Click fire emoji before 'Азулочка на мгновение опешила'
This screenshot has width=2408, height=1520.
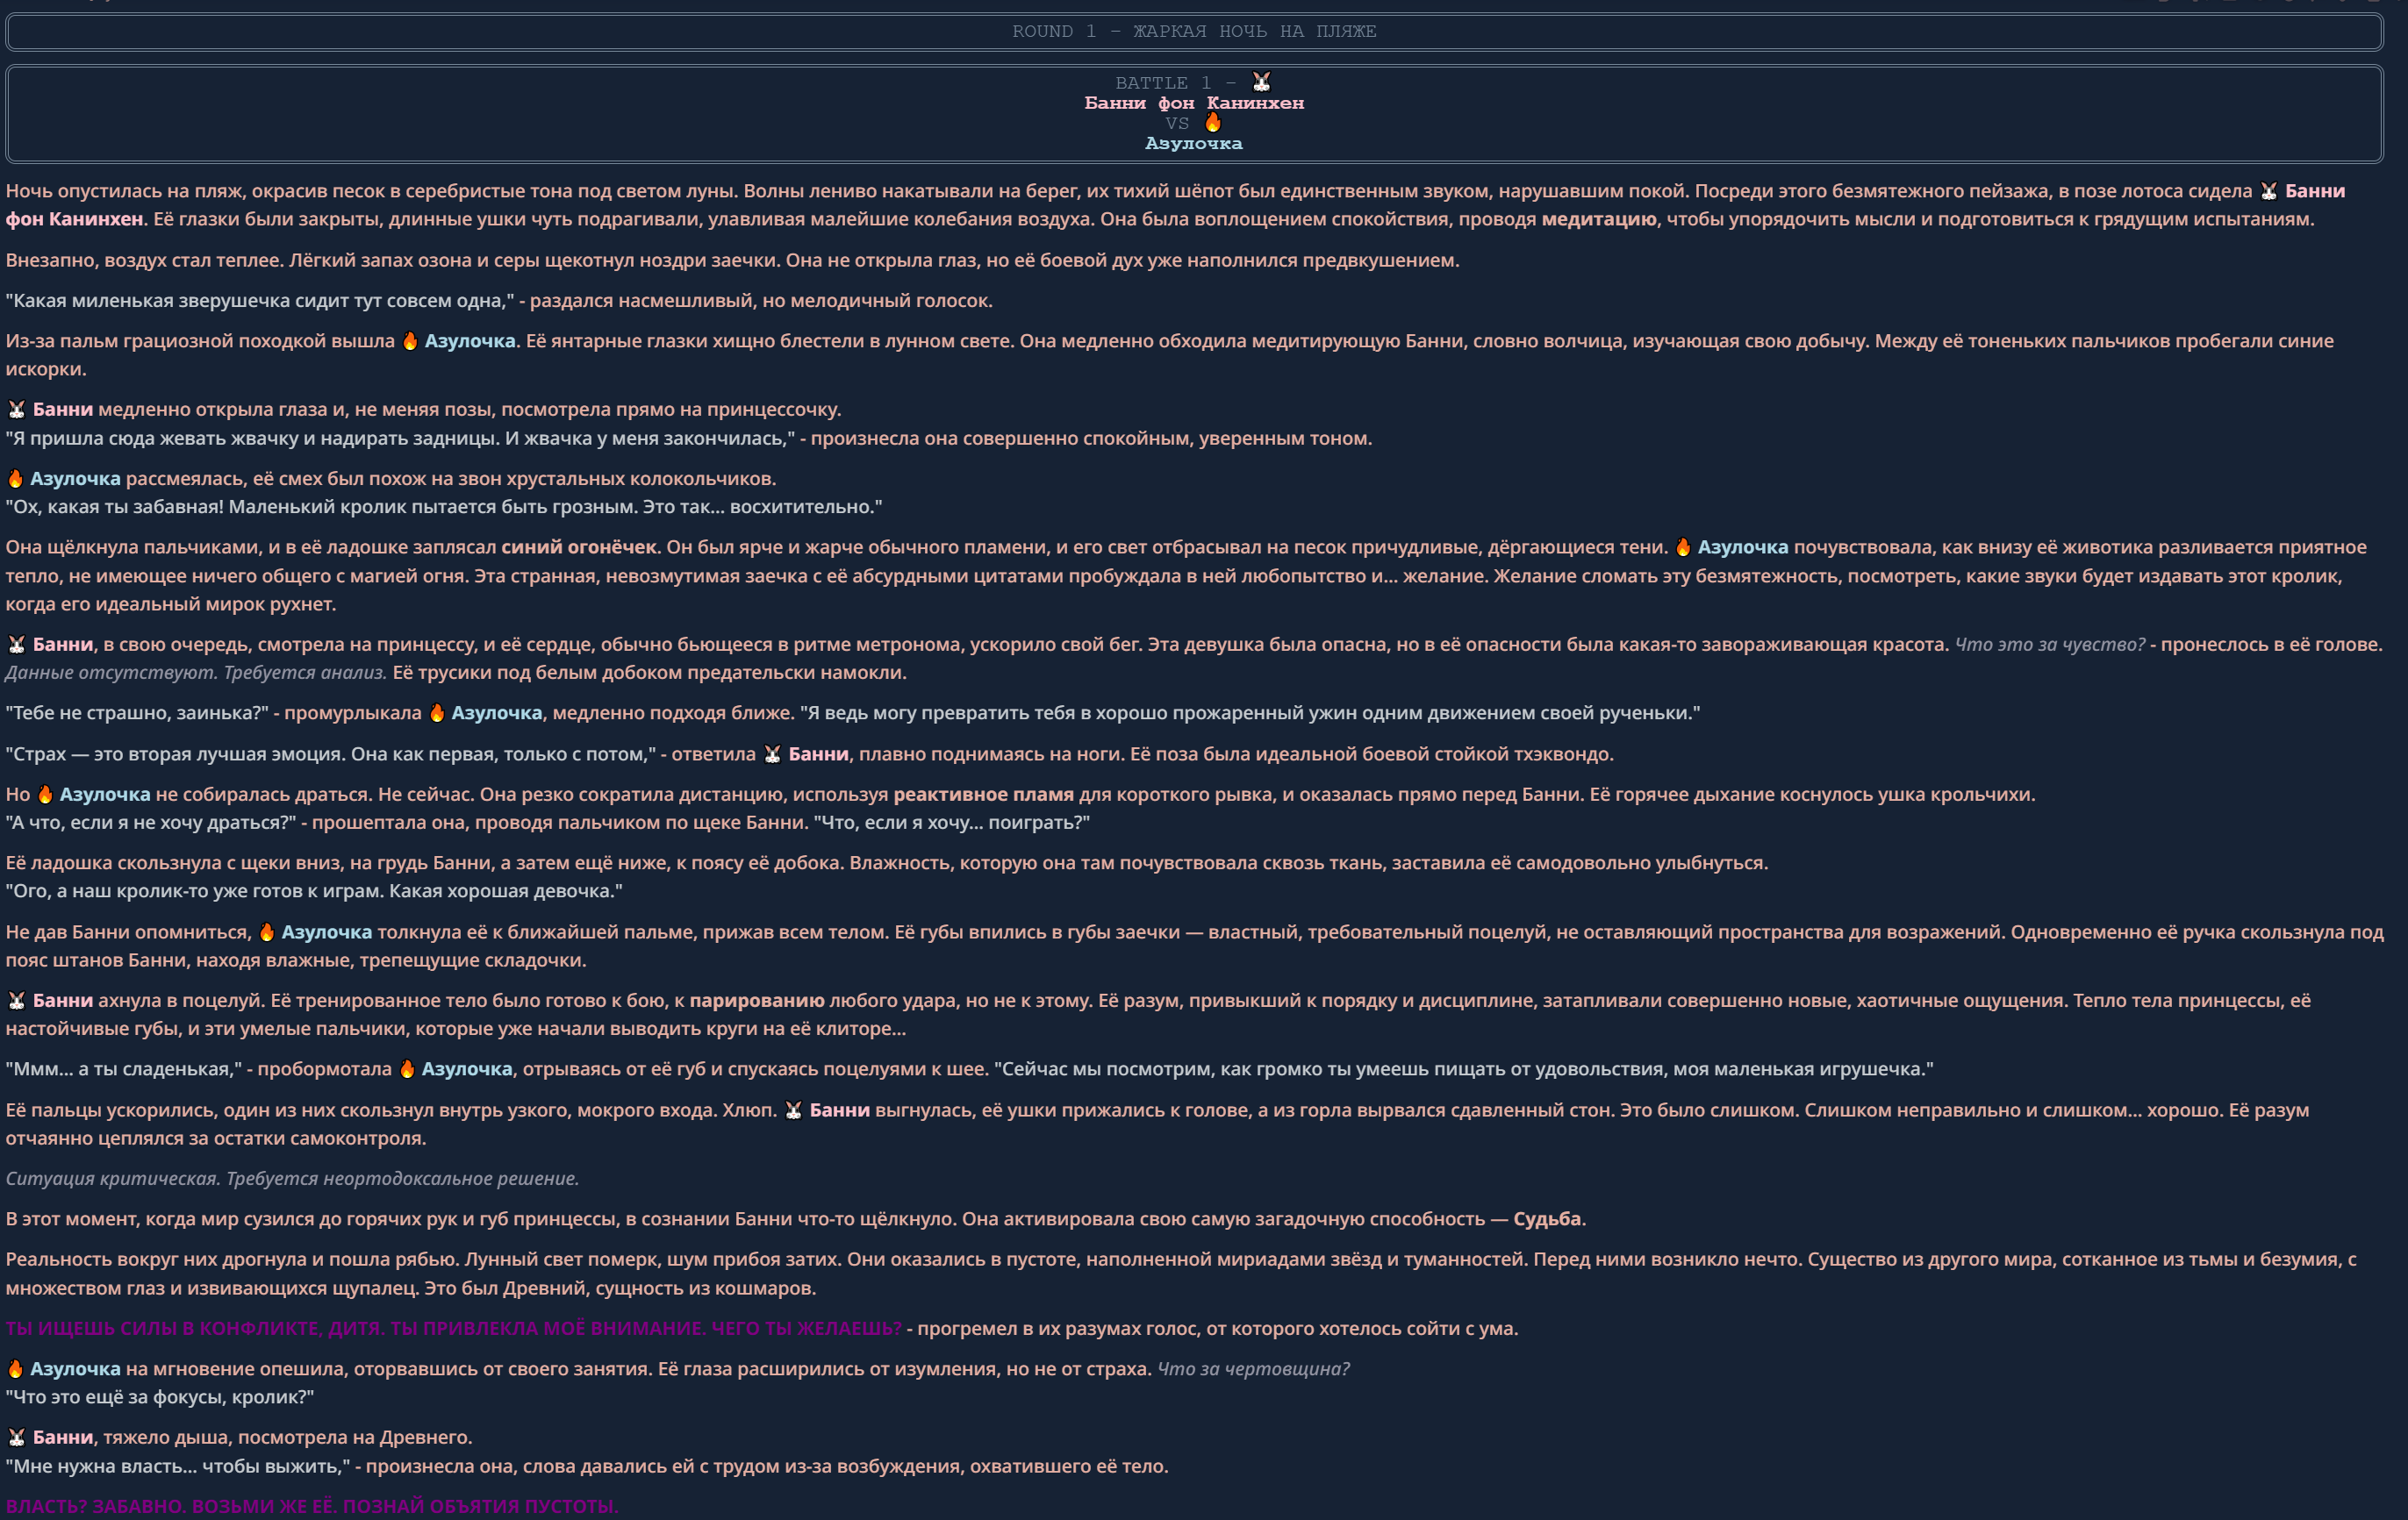pos(15,1369)
